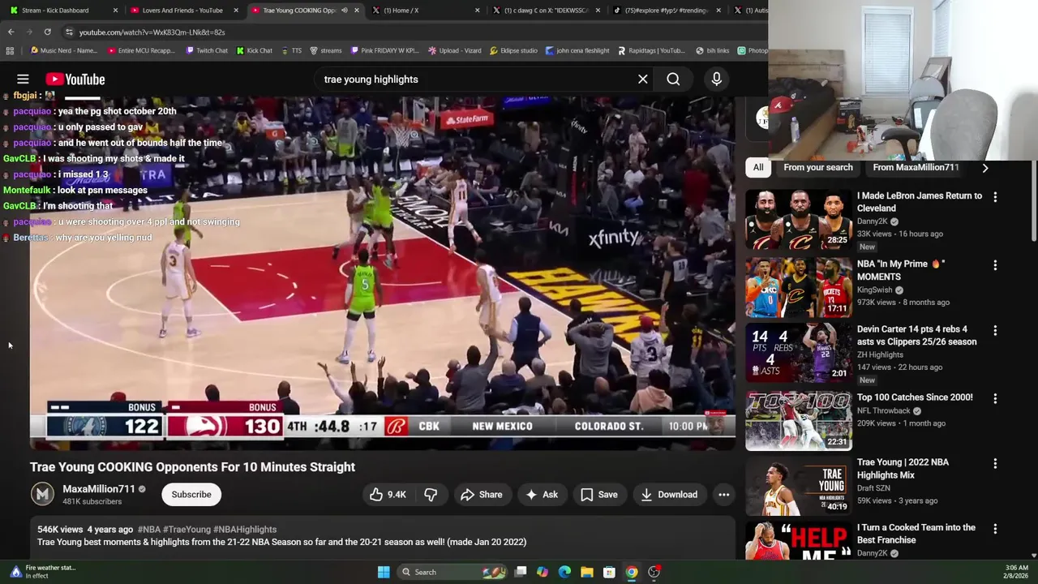Open Entire MCU Recap bookmark
The height and width of the screenshot is (584, 1038).
pyautogui.click(x=141, y=50)
